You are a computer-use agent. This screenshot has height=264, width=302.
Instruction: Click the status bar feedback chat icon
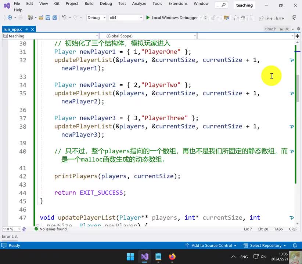[4, 245]
